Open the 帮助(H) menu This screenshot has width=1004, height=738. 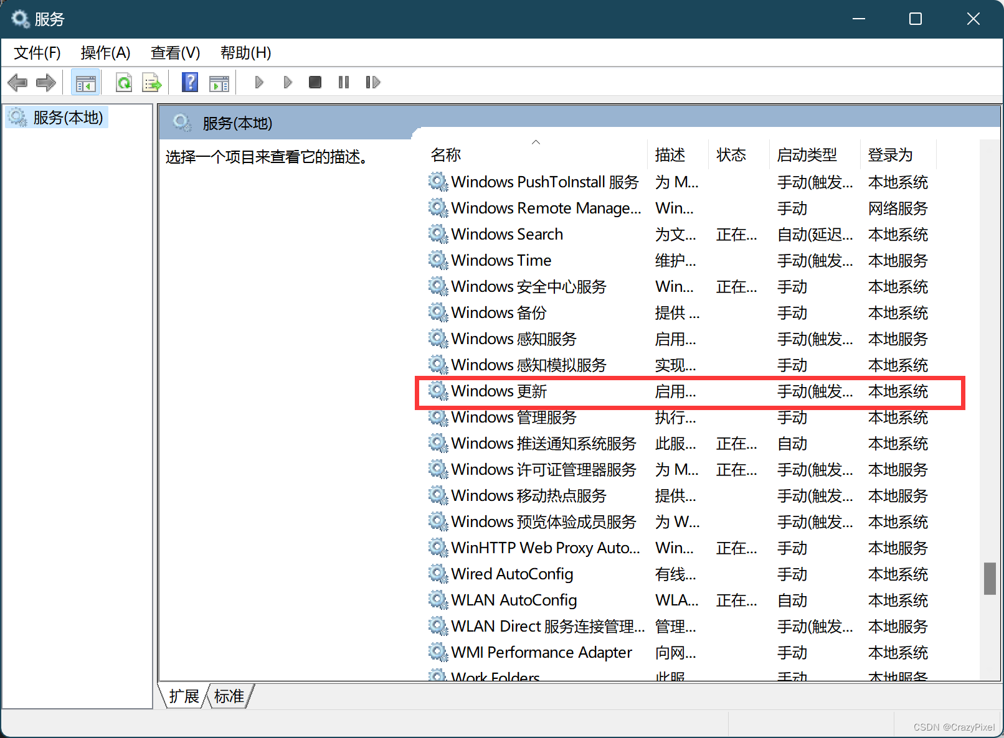coord(246,53)
